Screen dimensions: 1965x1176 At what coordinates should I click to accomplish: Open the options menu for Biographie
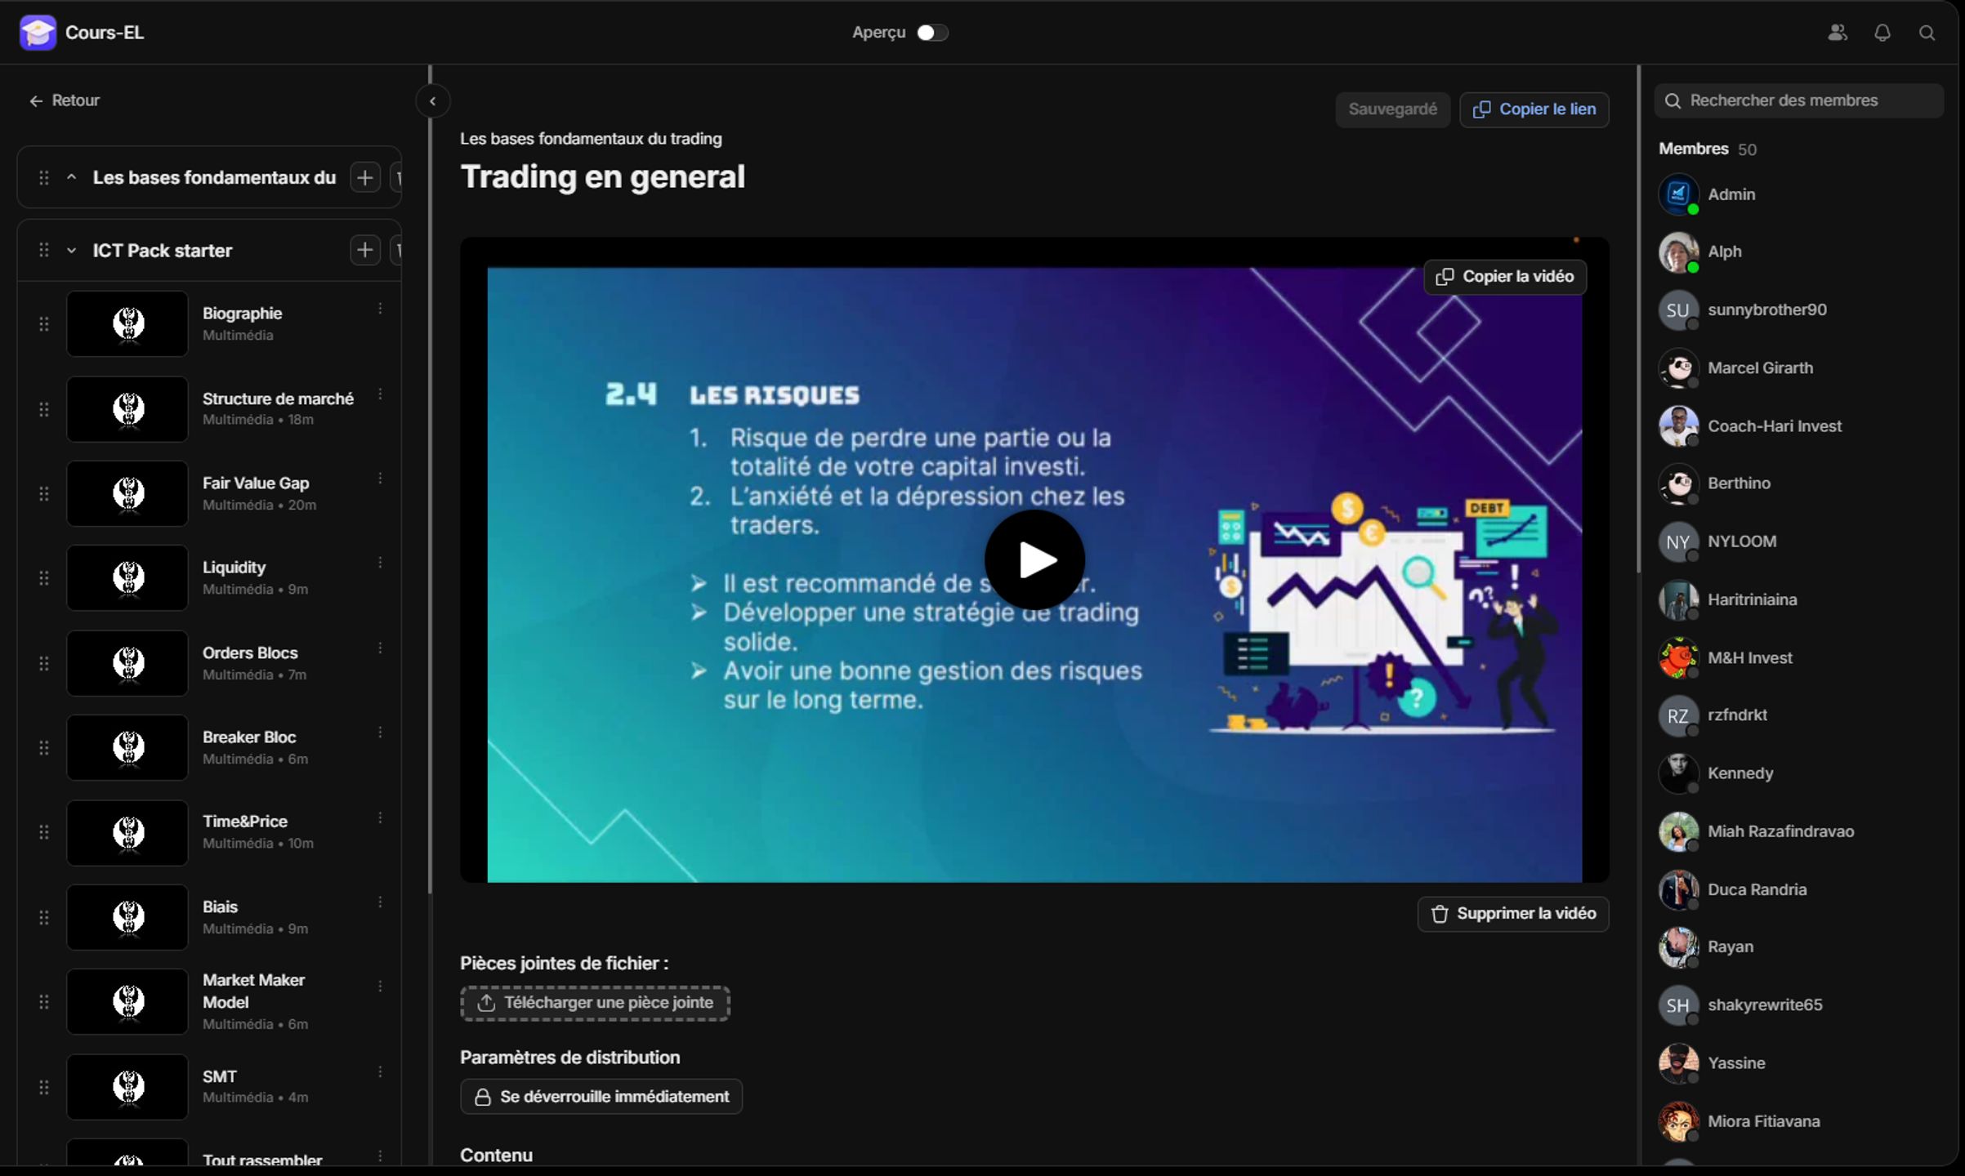click(380, 309)
